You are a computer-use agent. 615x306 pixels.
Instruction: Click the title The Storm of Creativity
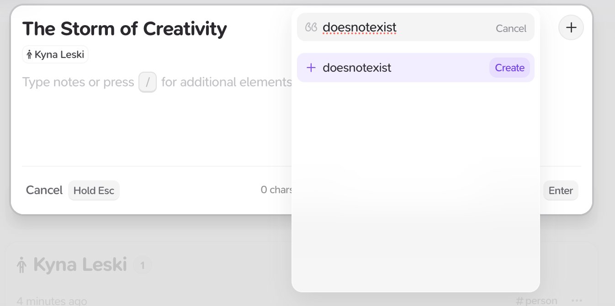[124, 29]
